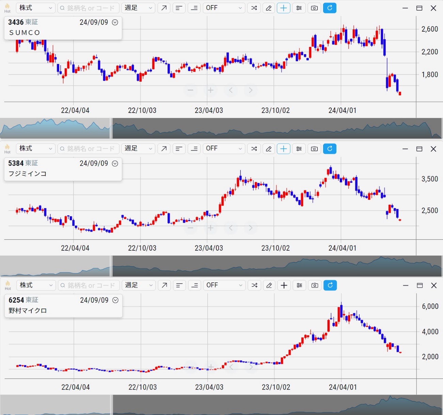Viewport: 443px width, 415px height.
Task: Click the shuffle compare icon in フジミインコ chart
Action: pos(254,149)
